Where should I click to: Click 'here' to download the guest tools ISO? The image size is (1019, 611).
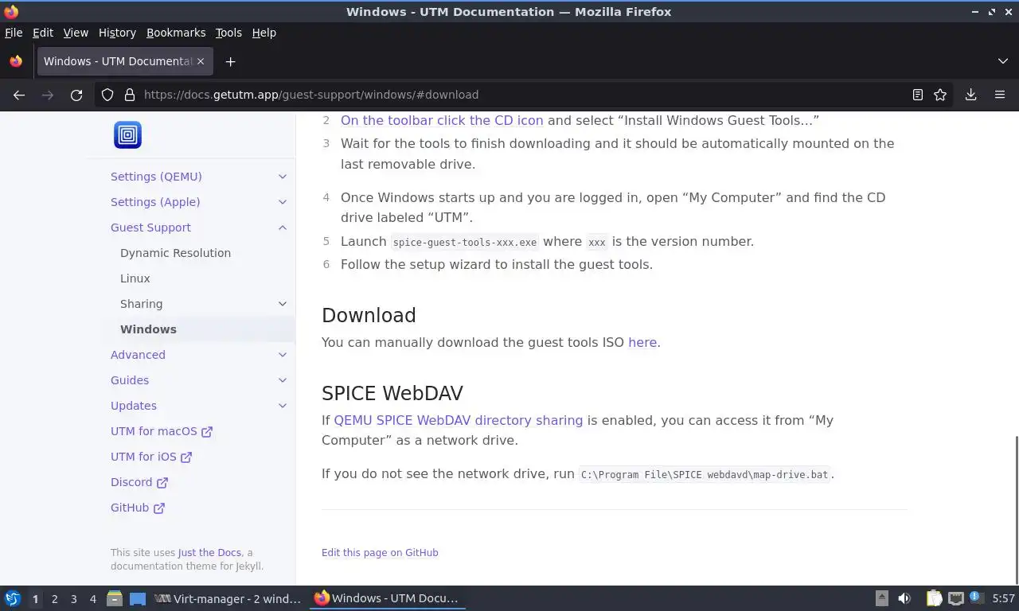tap(642, 342)
